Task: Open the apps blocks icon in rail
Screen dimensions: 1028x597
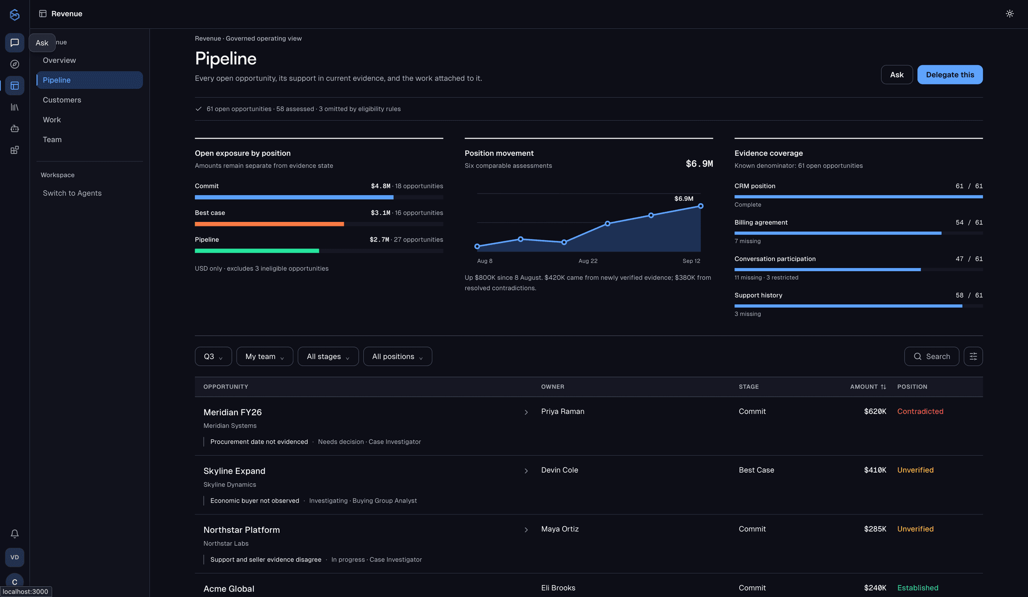Action: point(15,150)
